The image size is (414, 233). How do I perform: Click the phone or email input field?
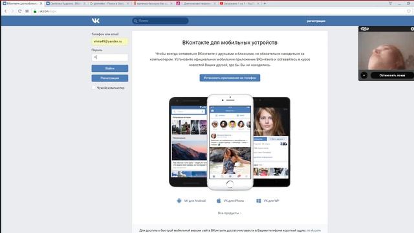pyautogui.click(x=109, y=41)
